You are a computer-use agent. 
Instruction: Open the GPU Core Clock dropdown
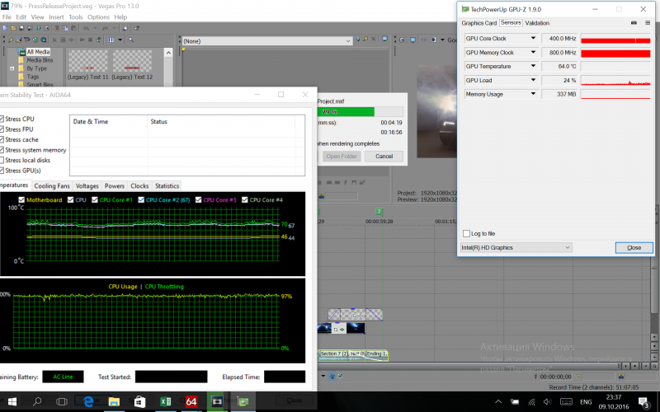535,39
